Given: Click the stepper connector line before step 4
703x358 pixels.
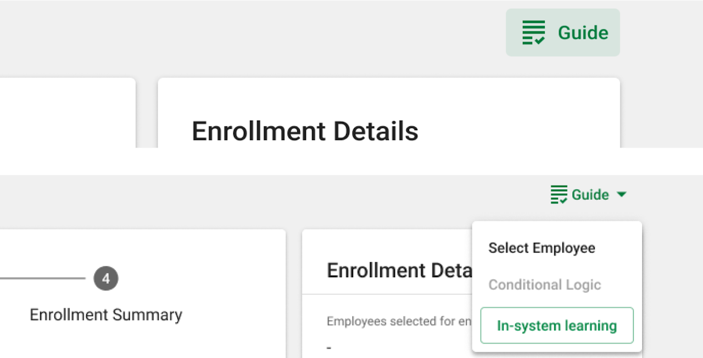Looking at the screenshot, I should (x=43, y=278).
